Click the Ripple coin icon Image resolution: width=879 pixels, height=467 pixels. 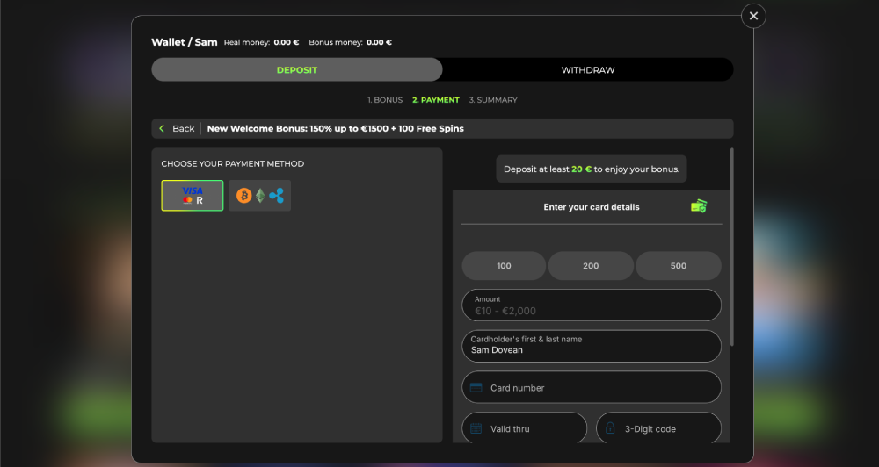(x=276, y=196)
